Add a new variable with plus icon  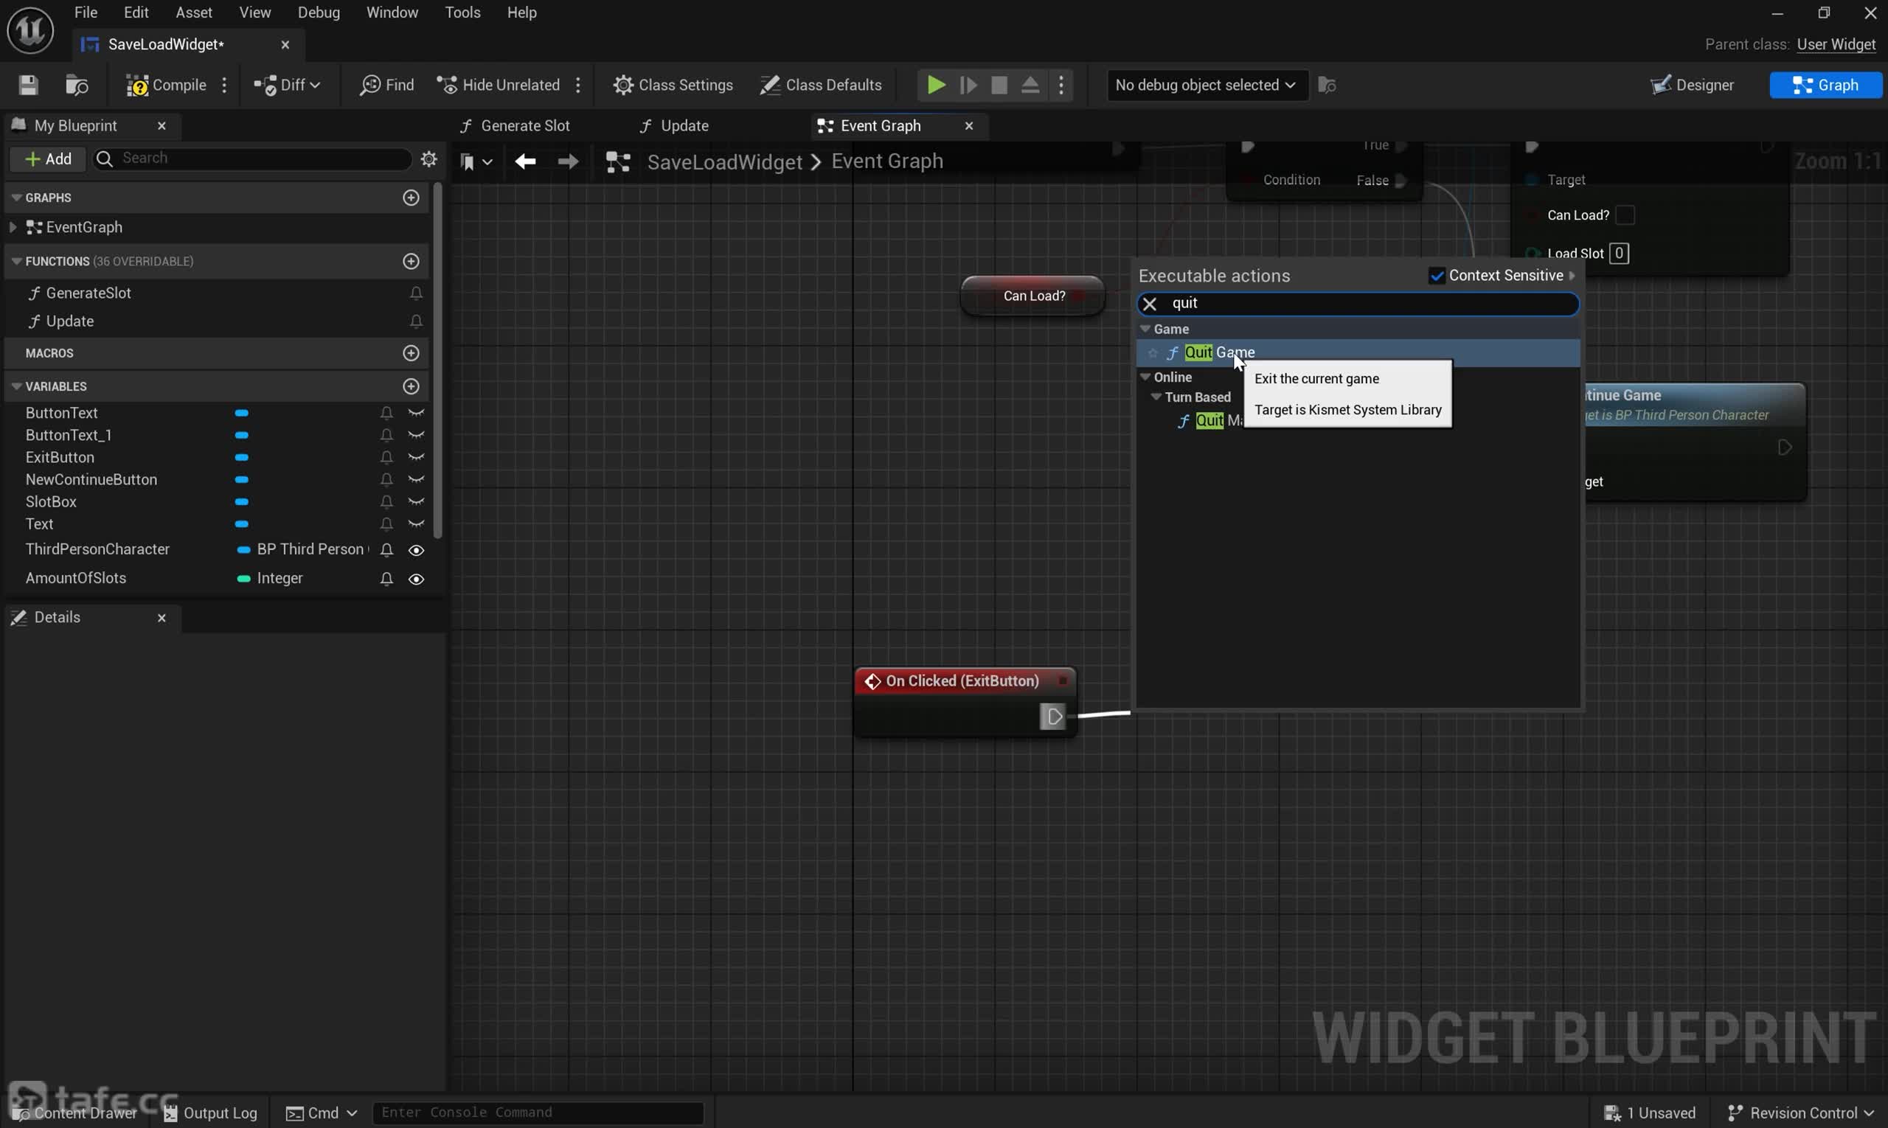[412, 387]
